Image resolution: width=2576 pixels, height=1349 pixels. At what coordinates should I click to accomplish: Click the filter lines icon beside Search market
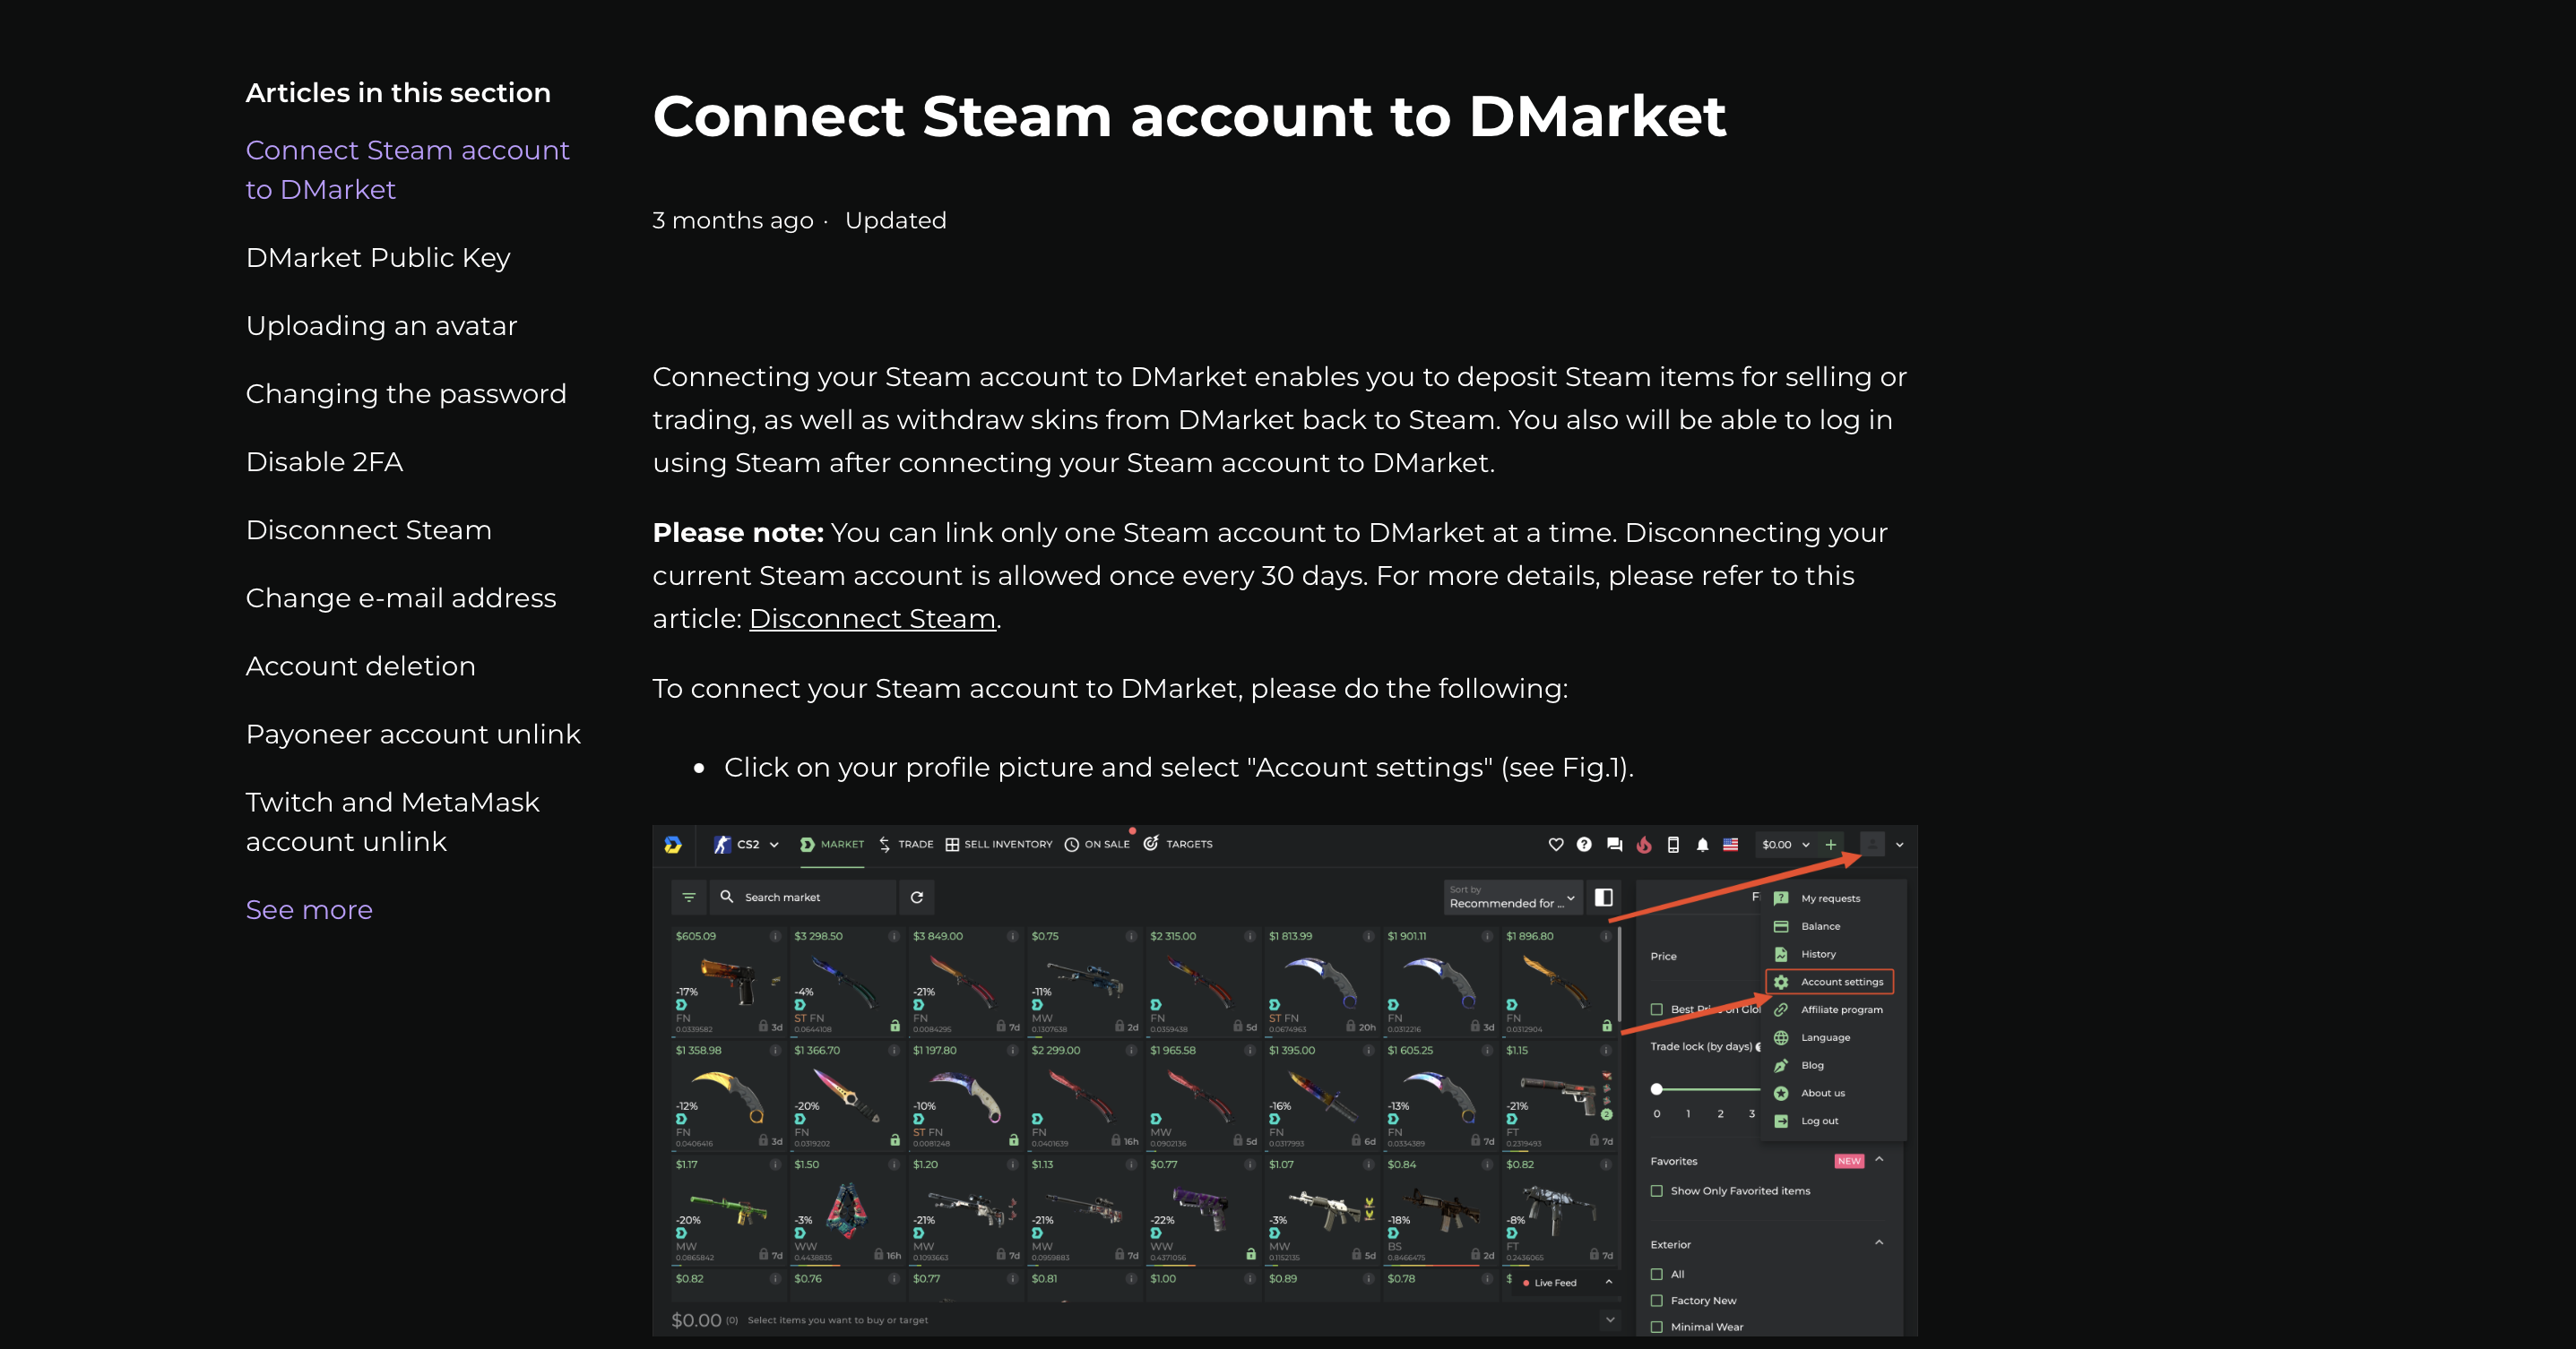click(x=689, y=898)
